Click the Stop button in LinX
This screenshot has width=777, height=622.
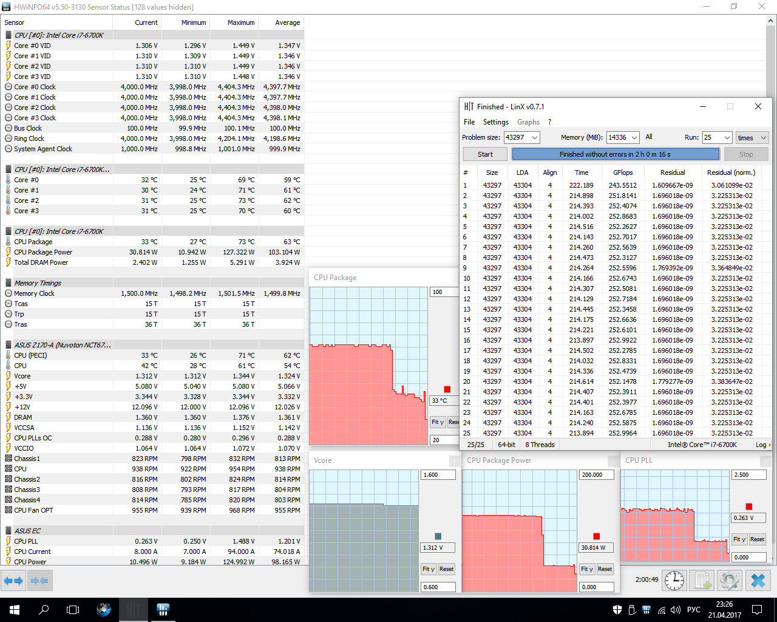point(746,154)
